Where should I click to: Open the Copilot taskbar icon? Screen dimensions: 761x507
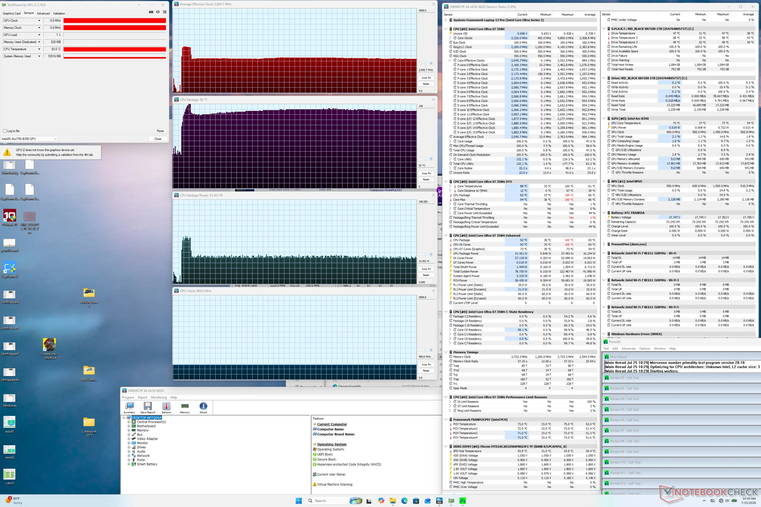point(381,500)
